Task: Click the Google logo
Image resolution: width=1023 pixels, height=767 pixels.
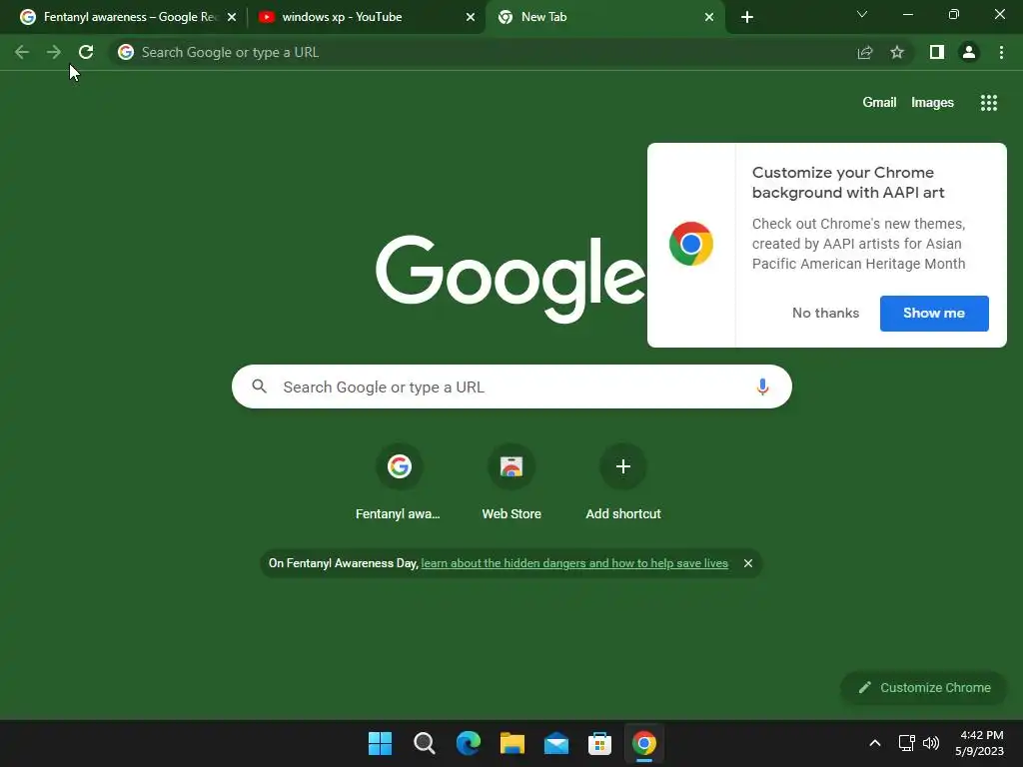Action: point(511,279)
